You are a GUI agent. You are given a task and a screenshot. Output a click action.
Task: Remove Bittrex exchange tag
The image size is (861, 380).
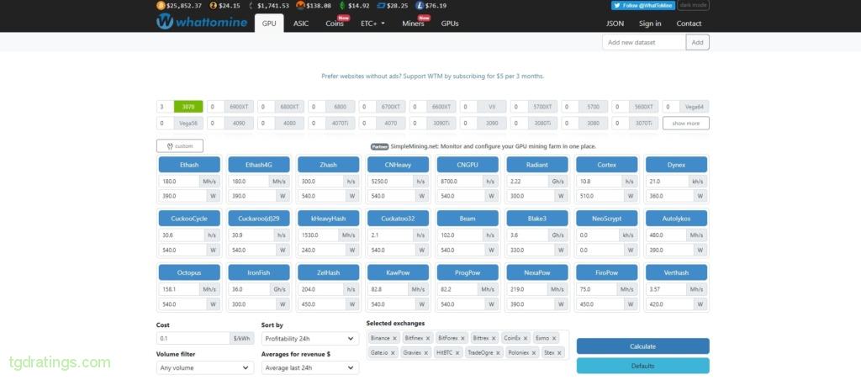494,338
